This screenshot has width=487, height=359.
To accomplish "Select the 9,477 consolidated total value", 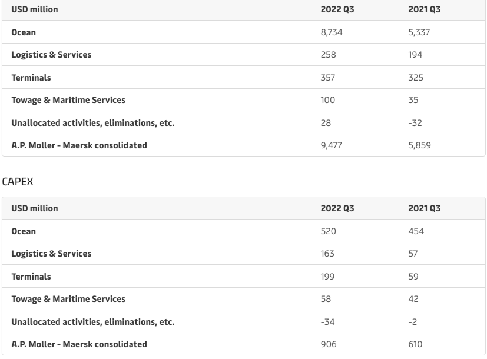I will 331,145.
